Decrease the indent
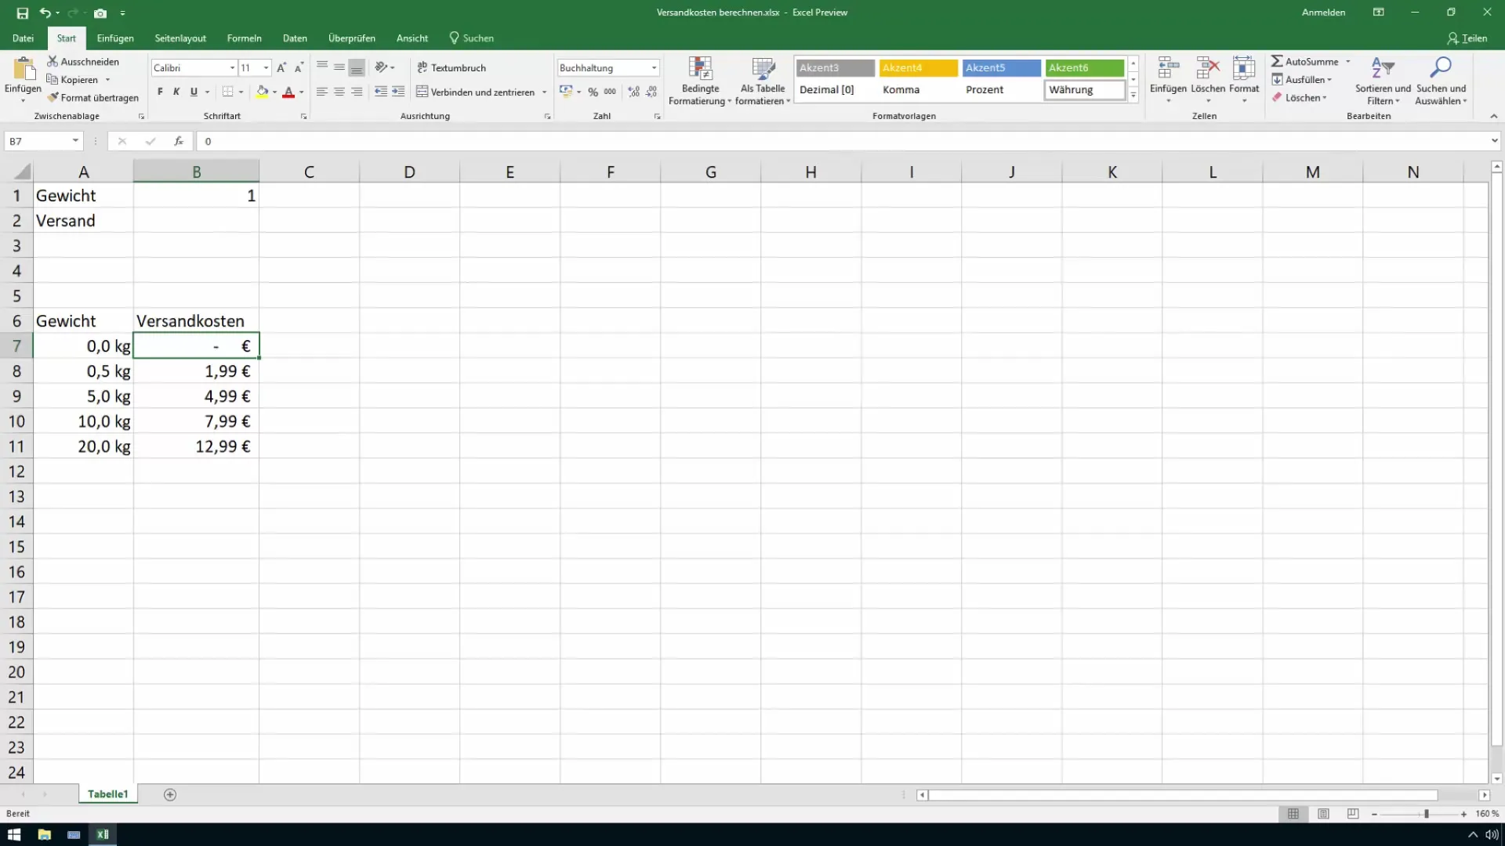1505x846 pixels. (381, 92)
